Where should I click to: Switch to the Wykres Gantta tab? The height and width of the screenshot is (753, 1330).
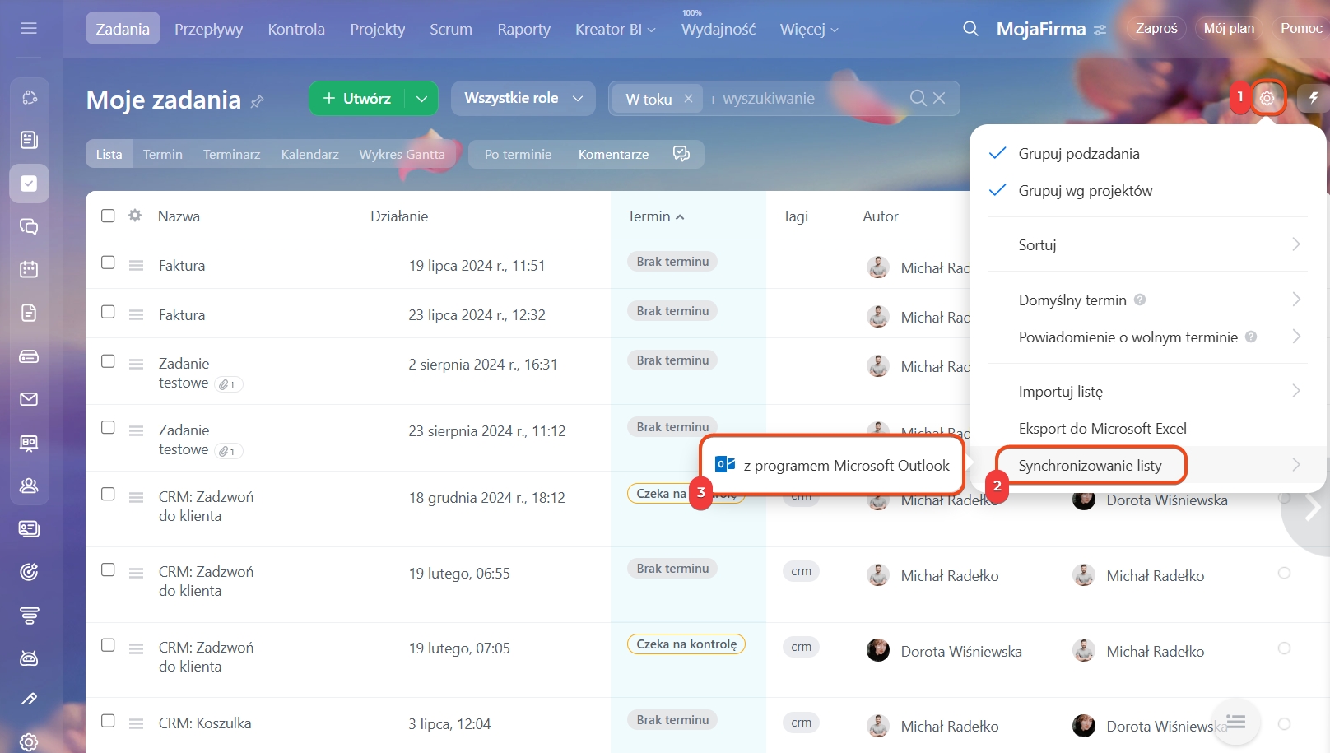(402, 154)
